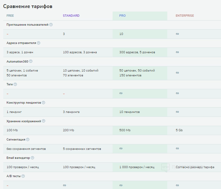
Task: Click the '3 лендинга' cell
Action: [x=71, y=112]
